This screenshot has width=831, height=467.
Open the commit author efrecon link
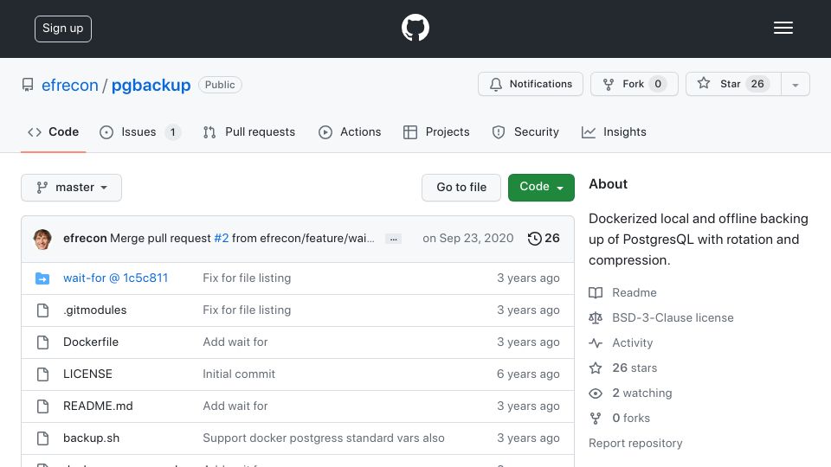click(x=85, y=239)
